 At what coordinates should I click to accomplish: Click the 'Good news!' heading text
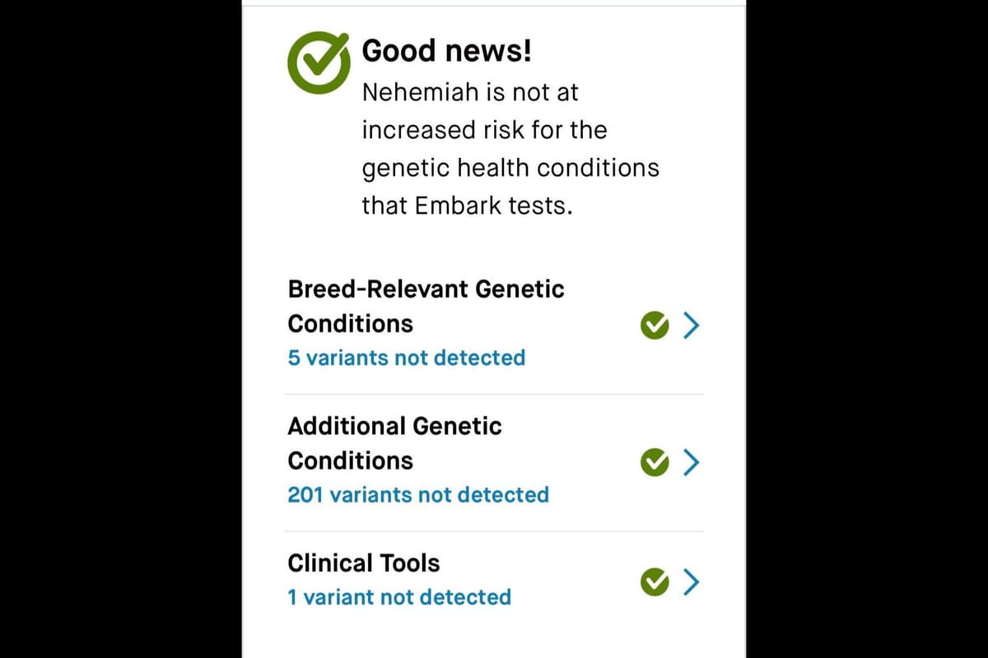(x=447, y=51)
